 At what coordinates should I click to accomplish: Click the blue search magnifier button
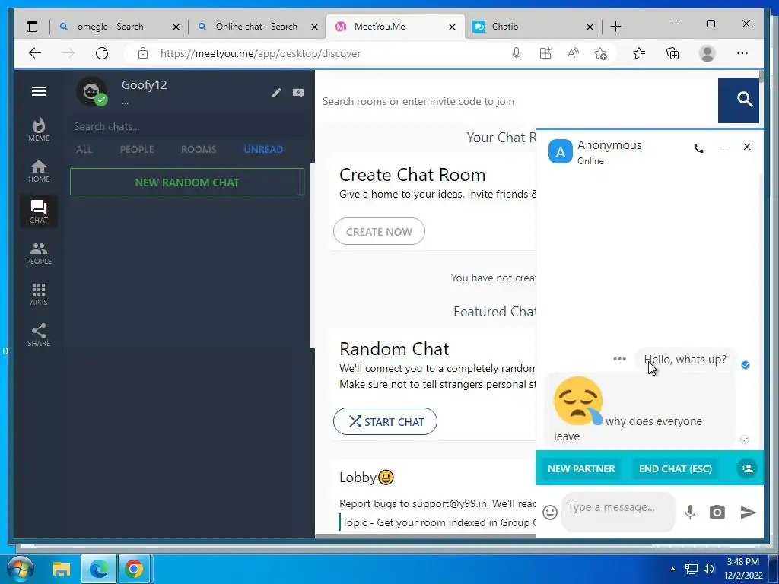click(x=738, y=100)
